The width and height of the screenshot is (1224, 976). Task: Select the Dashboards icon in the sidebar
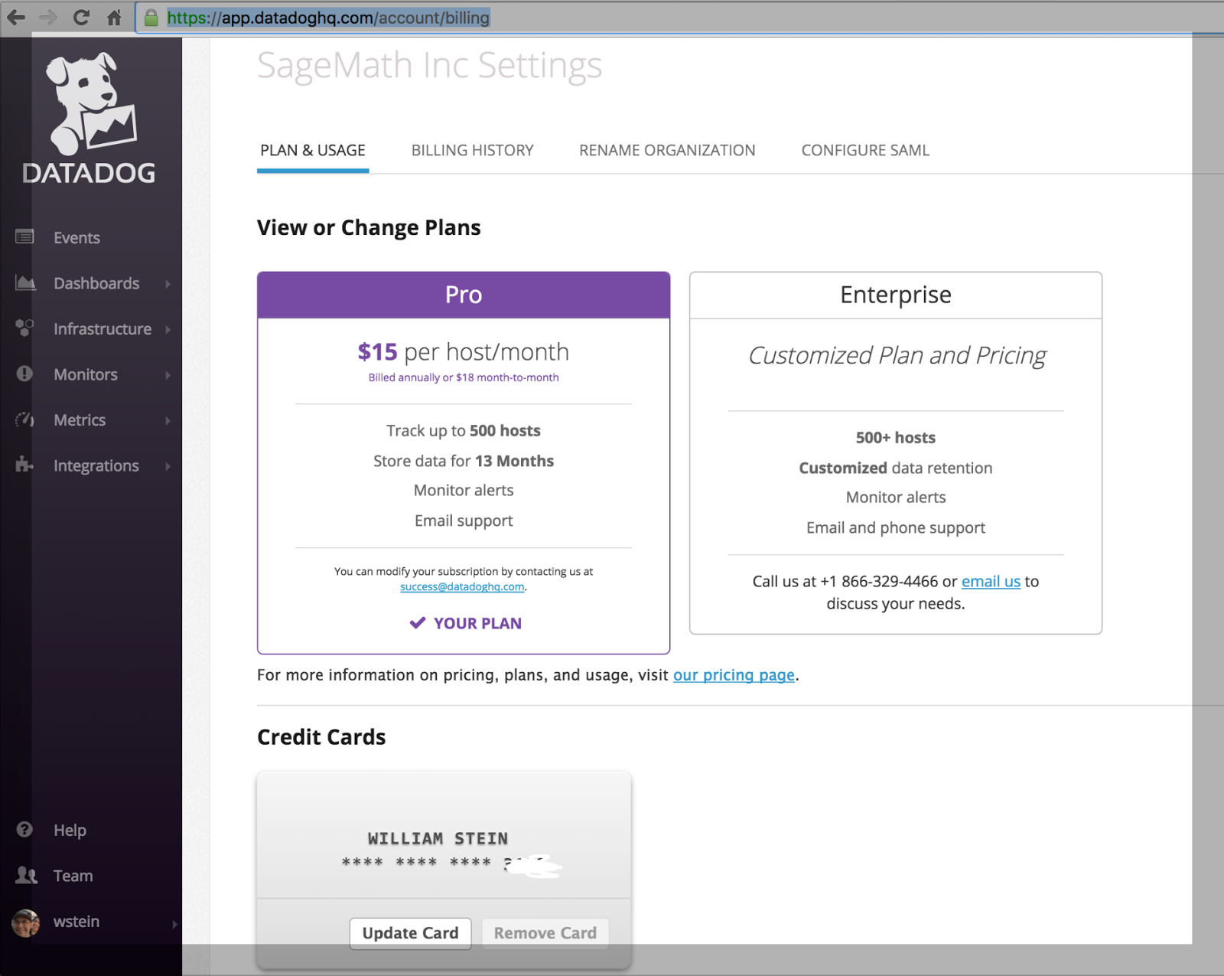pos(25,283)
